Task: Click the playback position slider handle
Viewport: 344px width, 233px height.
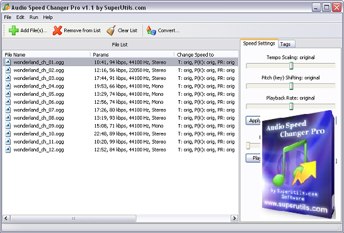Action: click(x=248, y=145)
